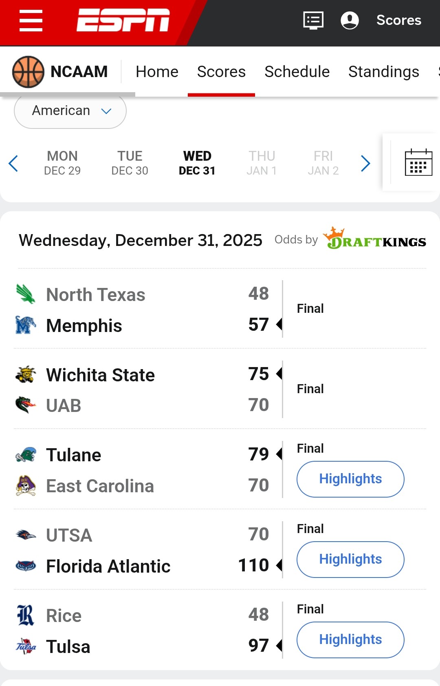Open the watch listings icon
Image resolution: width=440 pixels, height=686 pixels.
pyautogui.click(x=313, y=20)
